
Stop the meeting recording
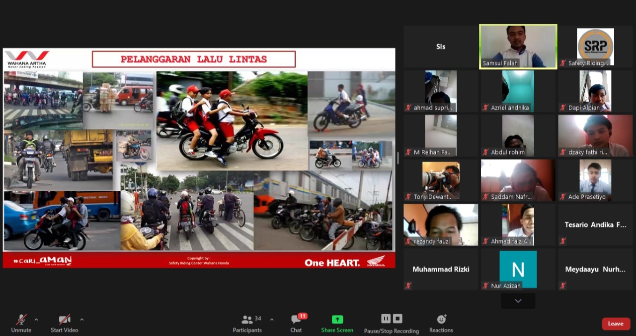point(397,319)
